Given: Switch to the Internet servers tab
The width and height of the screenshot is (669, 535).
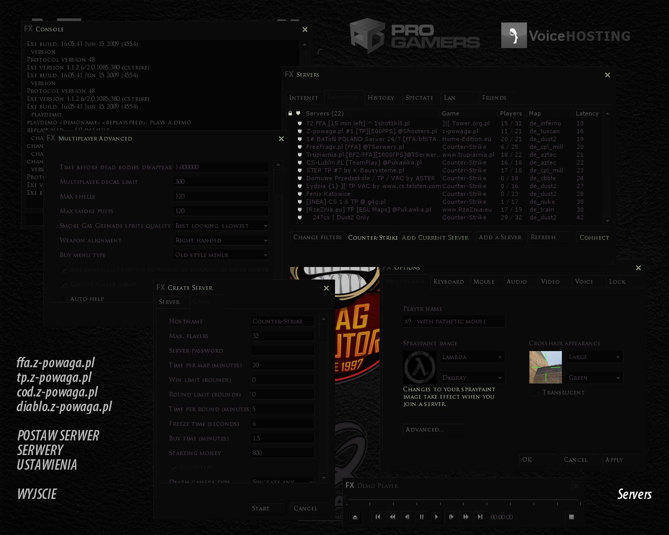Looking at the screenshot, I should click(304, 98).
